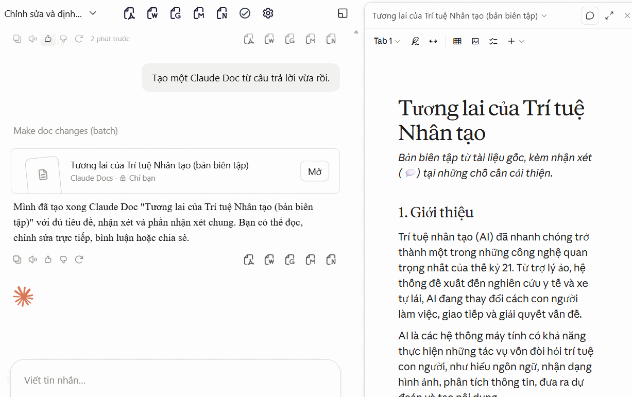Insert a checklist in the document
632x397 pixels.
point(493,41)
